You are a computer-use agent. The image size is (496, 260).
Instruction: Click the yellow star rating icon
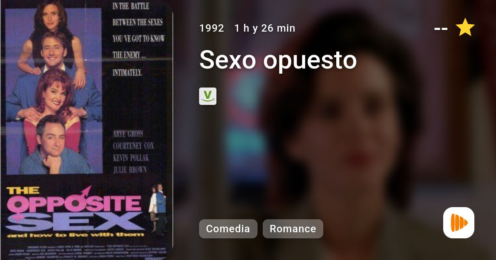tap(465, 28)
